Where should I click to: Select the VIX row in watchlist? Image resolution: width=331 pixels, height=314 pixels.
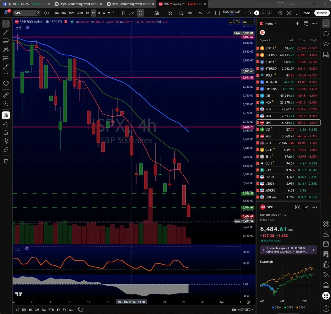click(289, 129)
